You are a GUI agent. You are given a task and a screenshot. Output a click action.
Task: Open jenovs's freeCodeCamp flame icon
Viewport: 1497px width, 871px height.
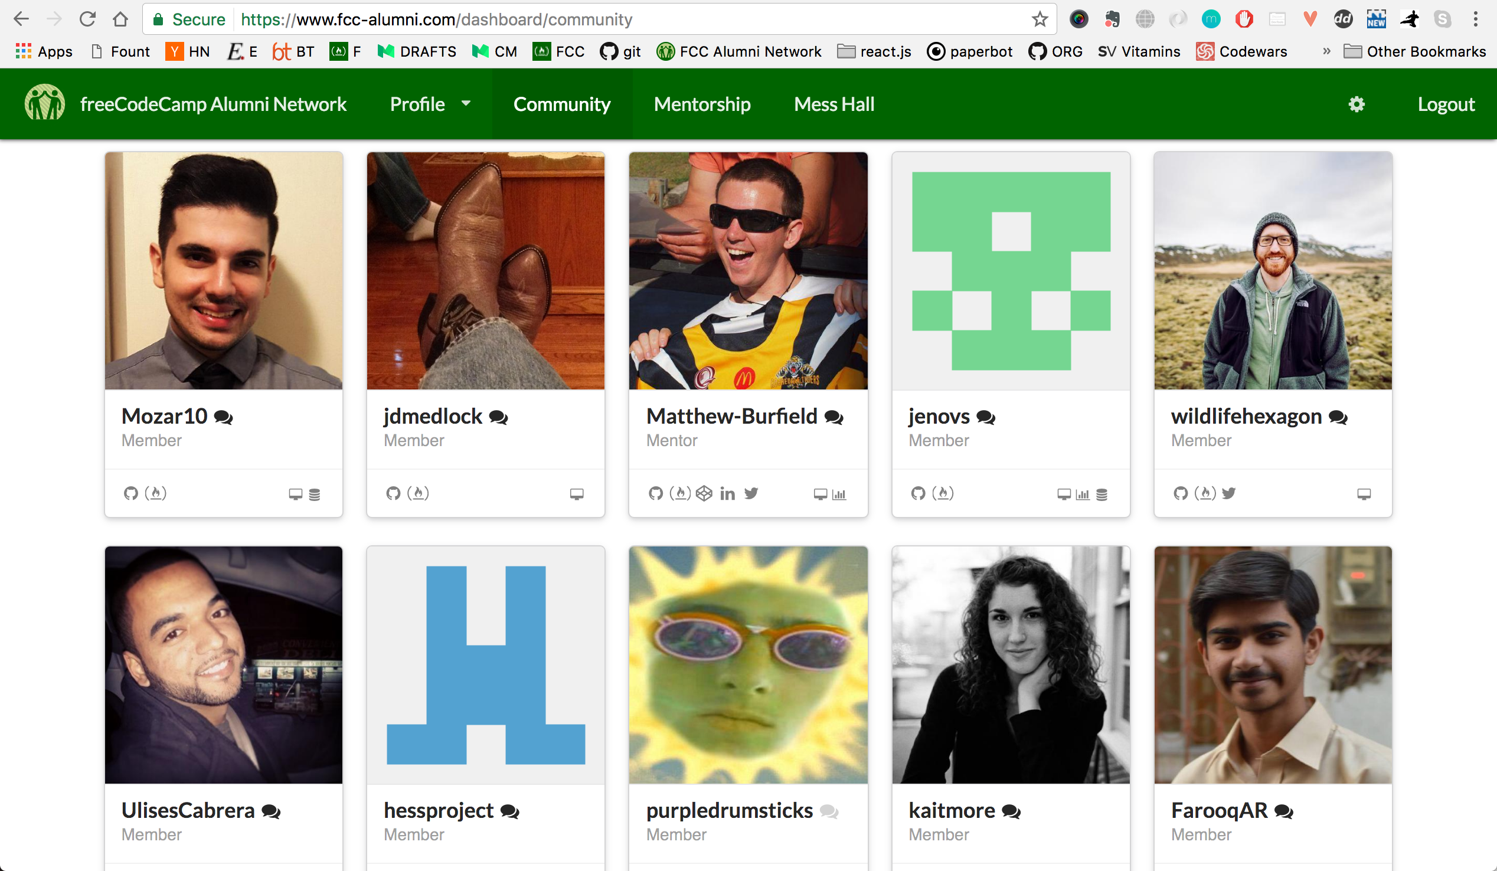click(x=943, y=493)
